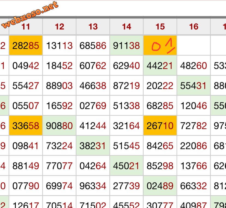The height and width of the screenshot is (208, 226).
Task: Select the cell with number 13113
Action: [59, 45]
